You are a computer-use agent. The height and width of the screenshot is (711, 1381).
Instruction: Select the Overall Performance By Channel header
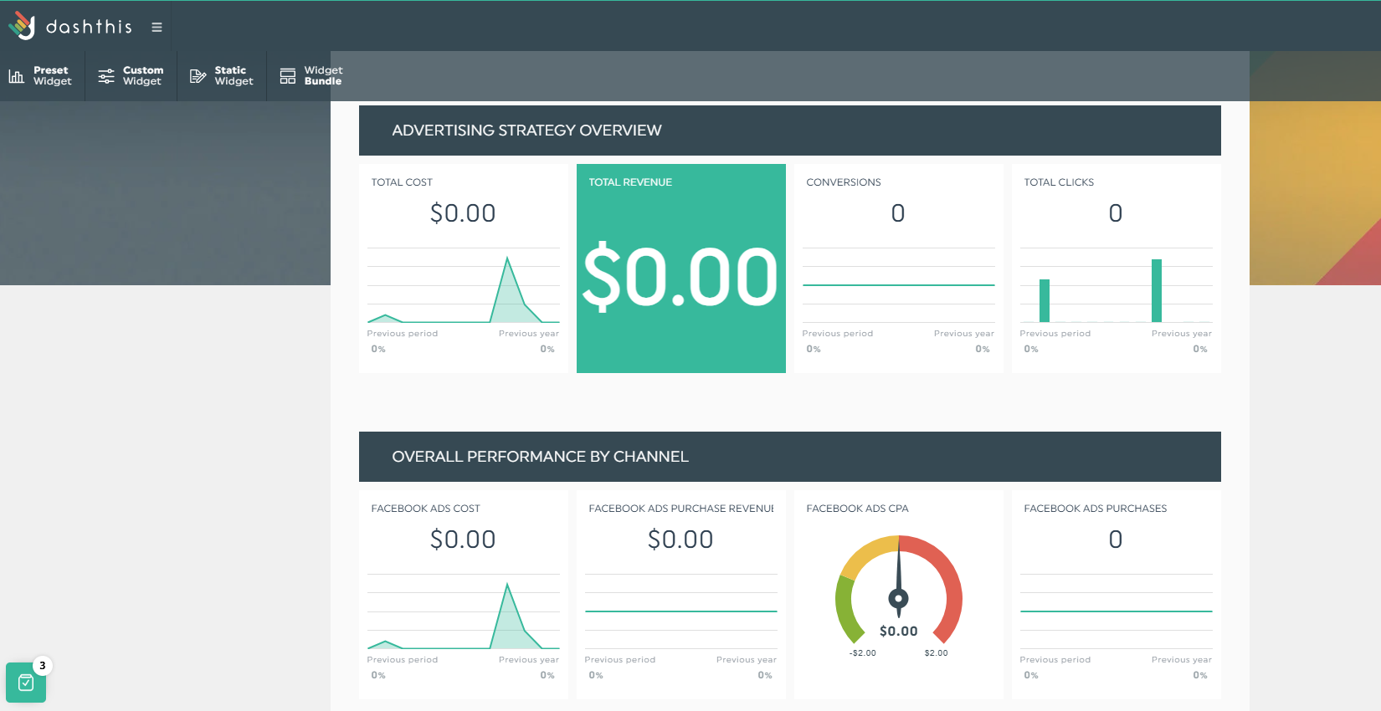(790, 457)
